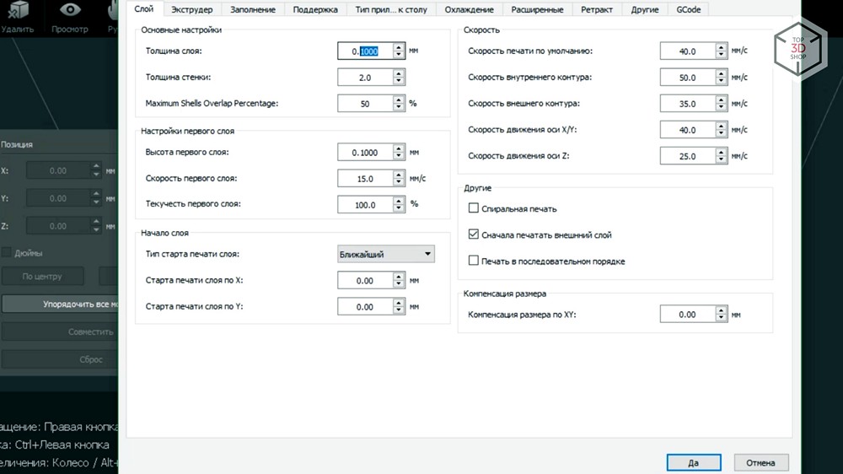The height and width of the screenshot is (474, 843).
Task: Switch to the Экструдер tab
Action: 192,9
